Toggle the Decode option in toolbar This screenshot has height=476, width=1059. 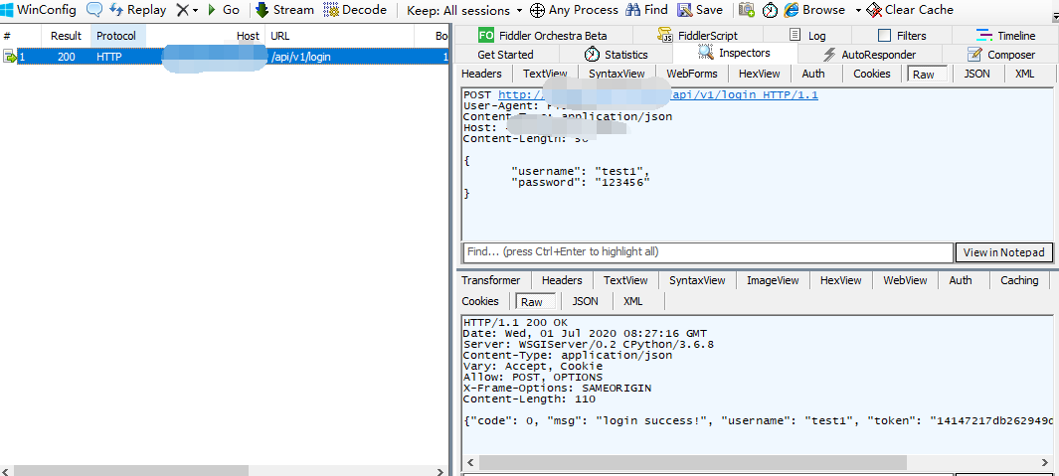point(355,10)
